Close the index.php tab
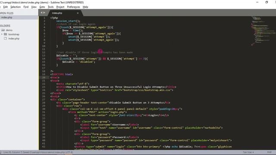This screenshot has height=155, width=276. point(78,13)
